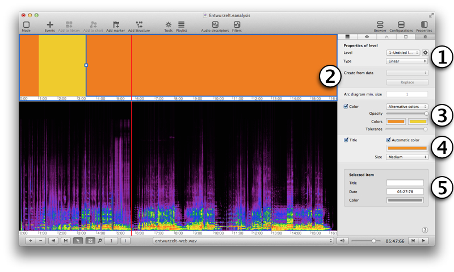Open Audio descriptors
454x272 pixels.
[215, 25]
